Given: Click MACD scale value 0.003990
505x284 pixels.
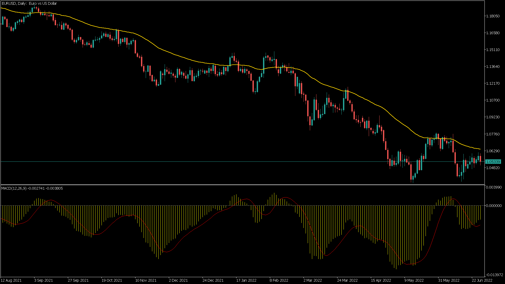Looking at the screenshot, I should (x=494, y=187).
